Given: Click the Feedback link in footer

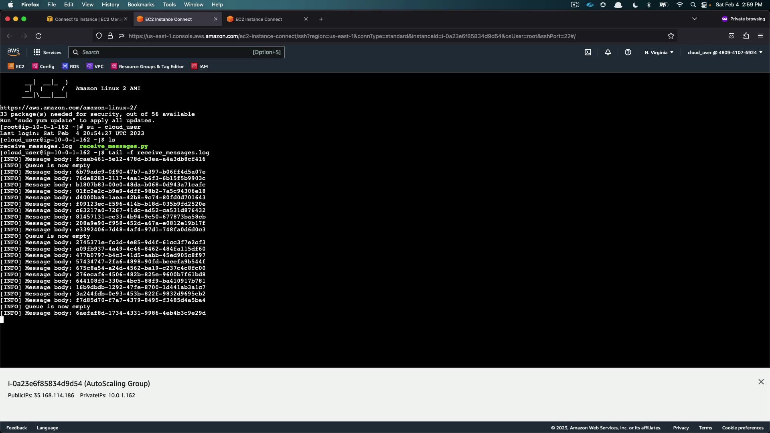Looking at the screenshot, I should (16, 428).
